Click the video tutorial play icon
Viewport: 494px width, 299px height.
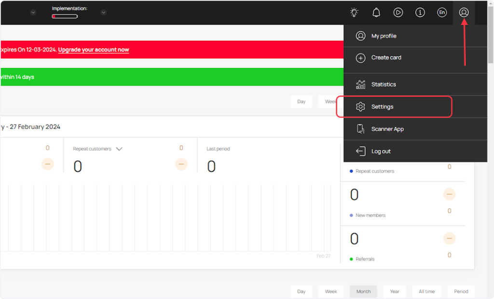click(x=398, y=13)
